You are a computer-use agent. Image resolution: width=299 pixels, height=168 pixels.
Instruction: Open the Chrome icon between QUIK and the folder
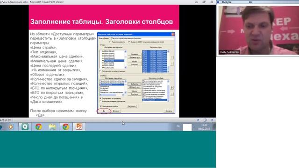pyautogui.click(x=38, y=126)
